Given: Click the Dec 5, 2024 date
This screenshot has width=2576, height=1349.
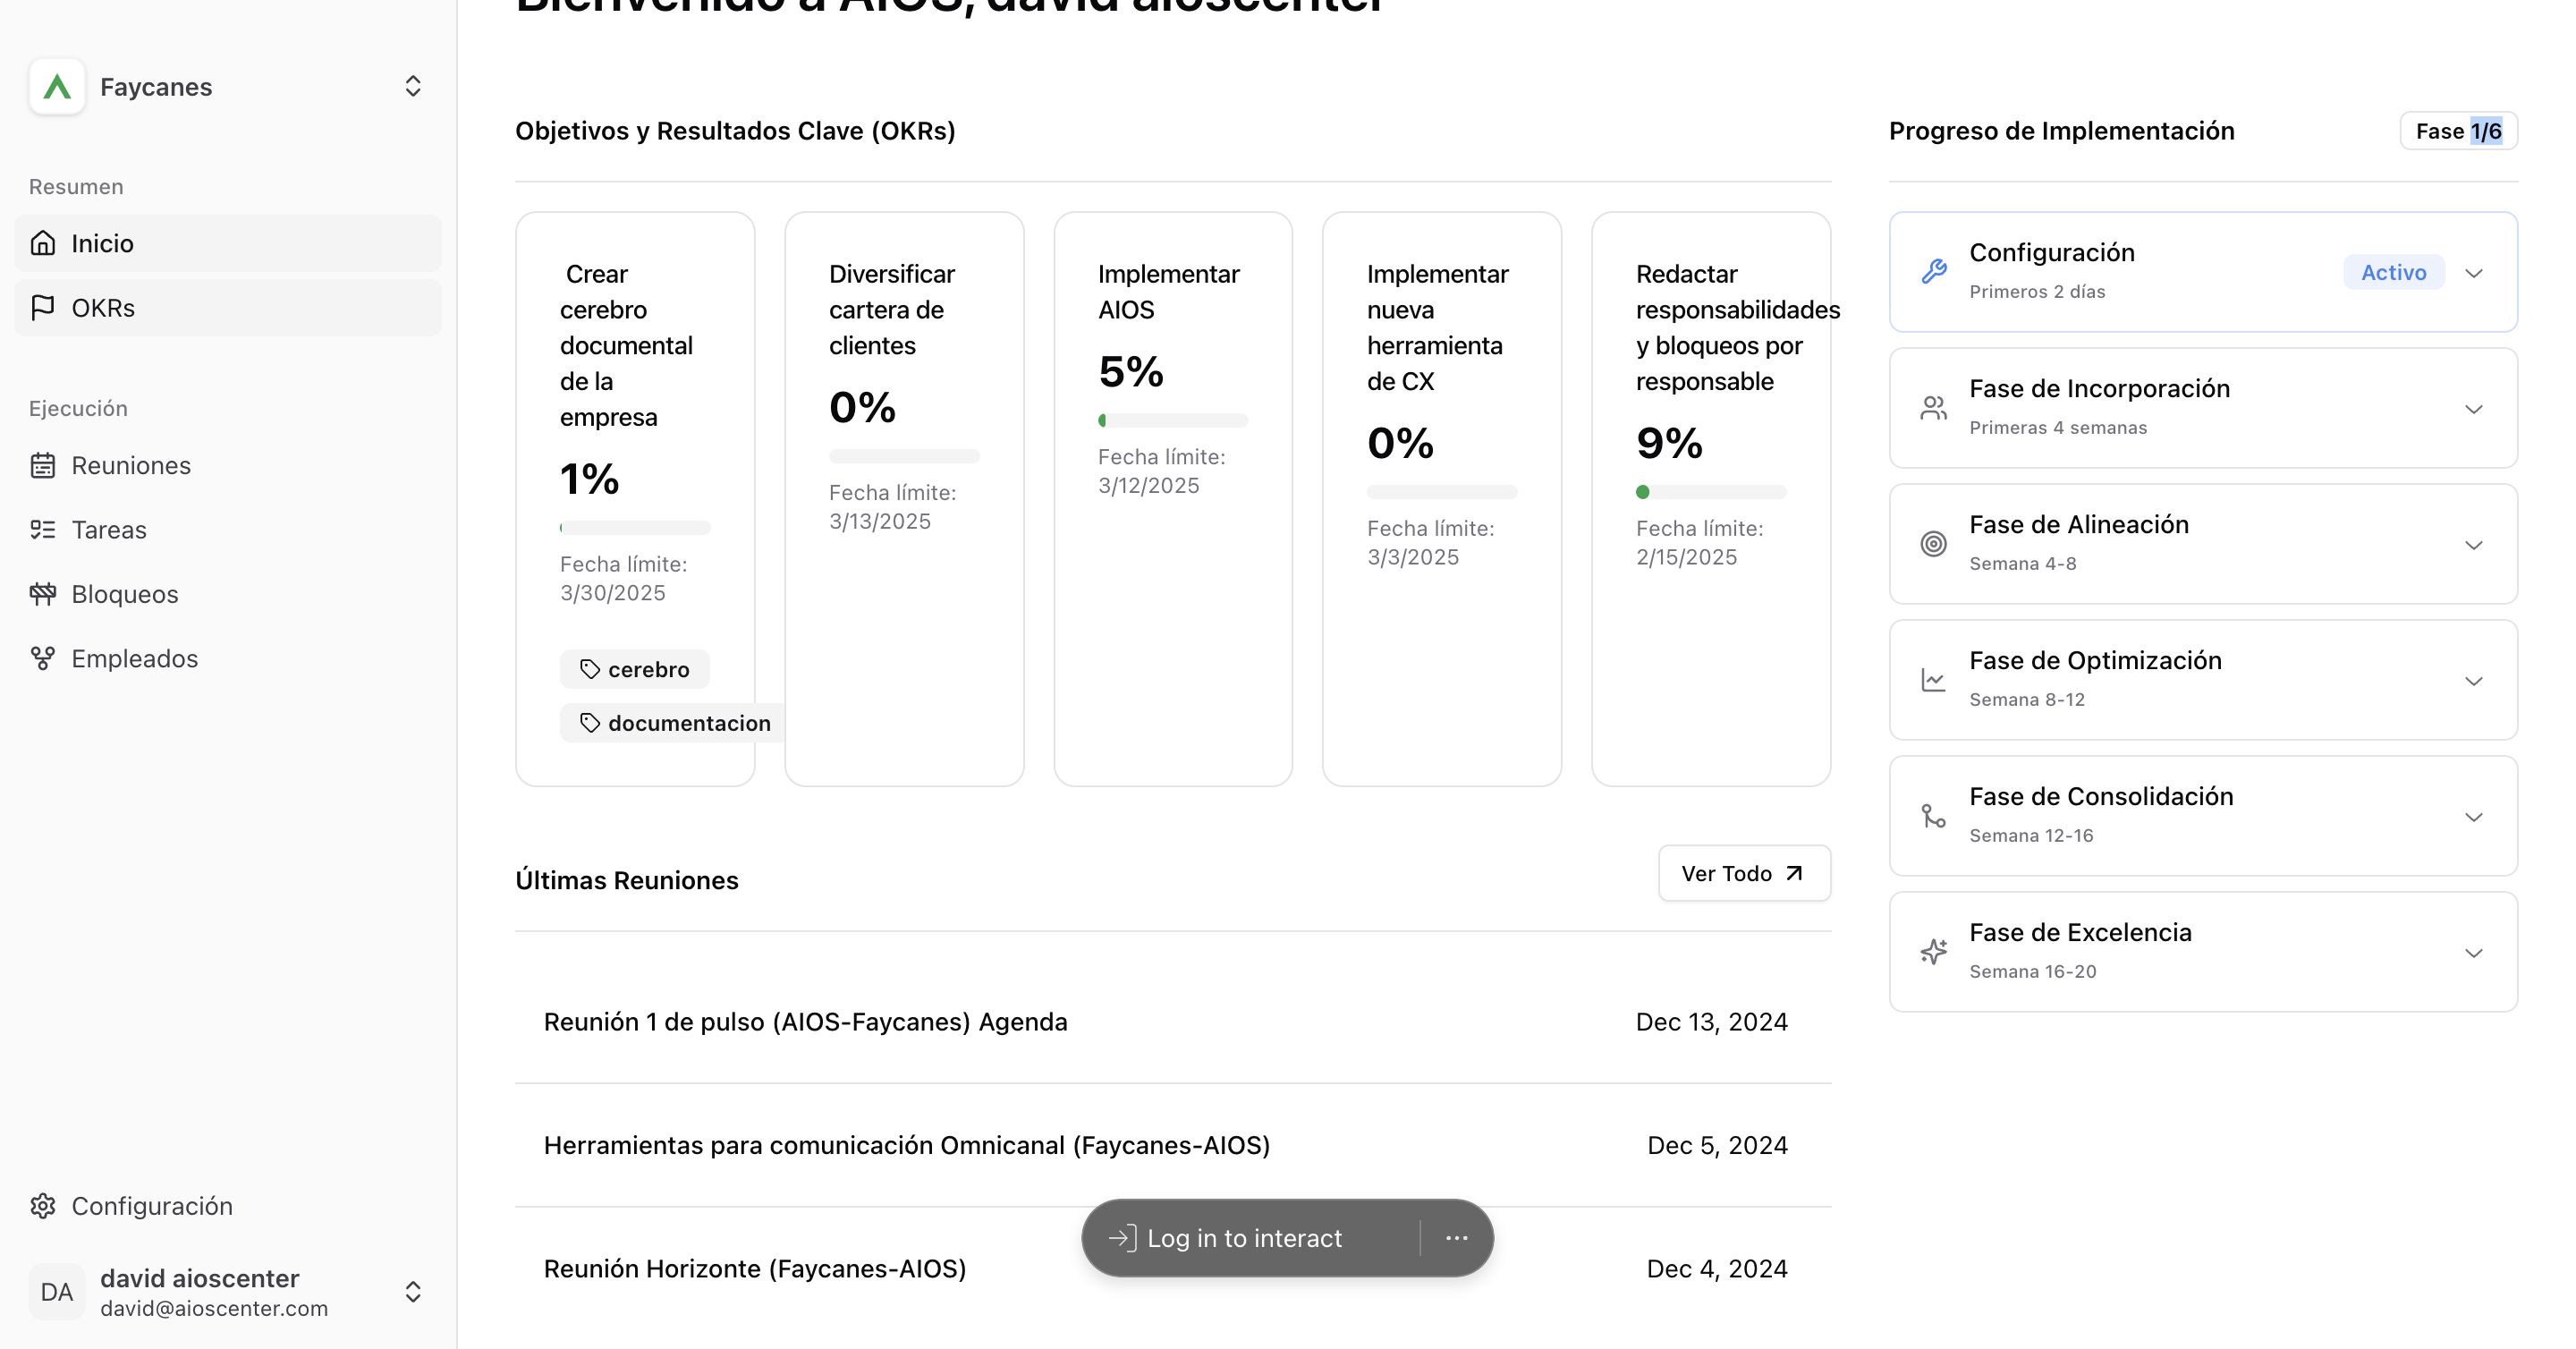Looking at the screenshot, I should pos(1717,1145).
